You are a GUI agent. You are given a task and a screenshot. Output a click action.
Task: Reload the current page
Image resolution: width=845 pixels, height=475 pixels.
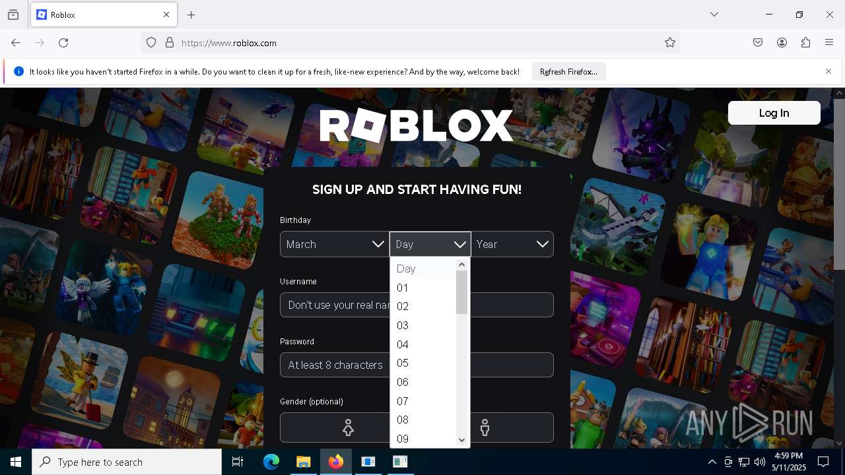click(x=63, y=43)
